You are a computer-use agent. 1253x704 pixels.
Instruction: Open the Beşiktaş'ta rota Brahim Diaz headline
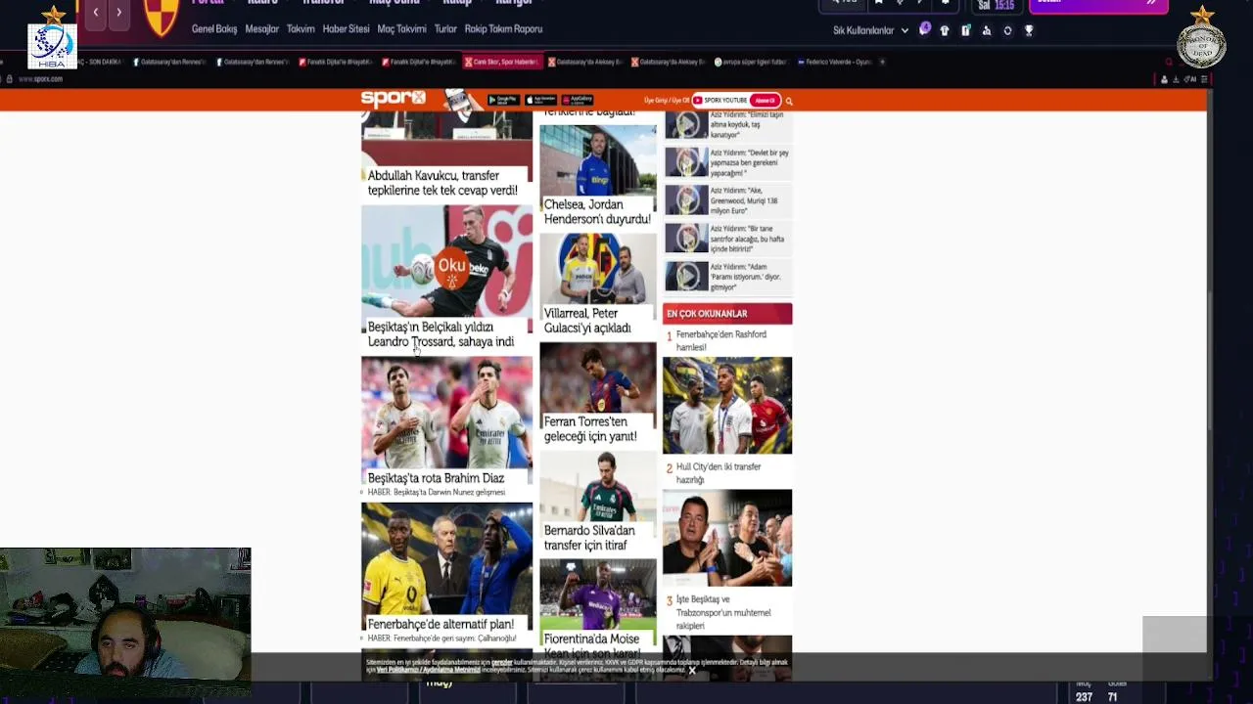click(x=436, y=478)
